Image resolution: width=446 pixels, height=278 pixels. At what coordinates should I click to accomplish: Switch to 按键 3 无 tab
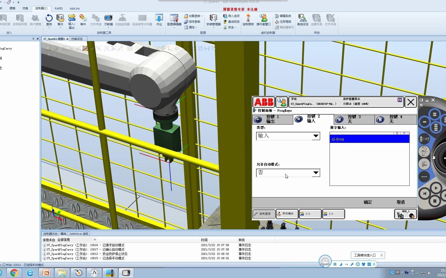coord(354,119)
